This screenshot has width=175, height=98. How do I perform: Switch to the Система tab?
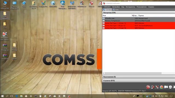(x=107, y=10)
